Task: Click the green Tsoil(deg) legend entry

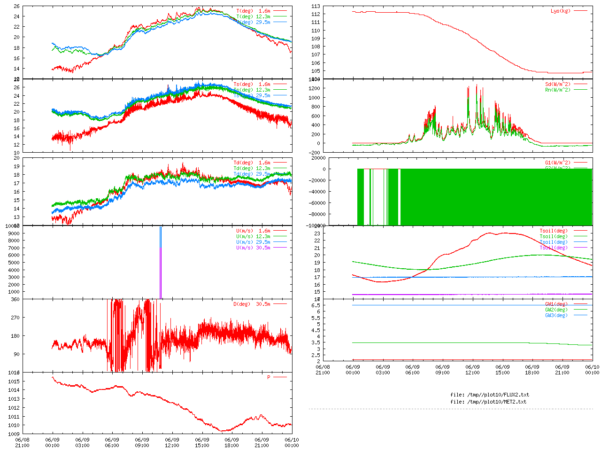Action: [x=554, y=237]
